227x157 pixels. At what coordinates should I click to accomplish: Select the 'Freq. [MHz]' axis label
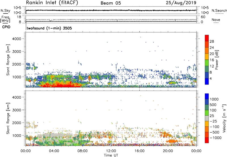click(x=5, y=19)
